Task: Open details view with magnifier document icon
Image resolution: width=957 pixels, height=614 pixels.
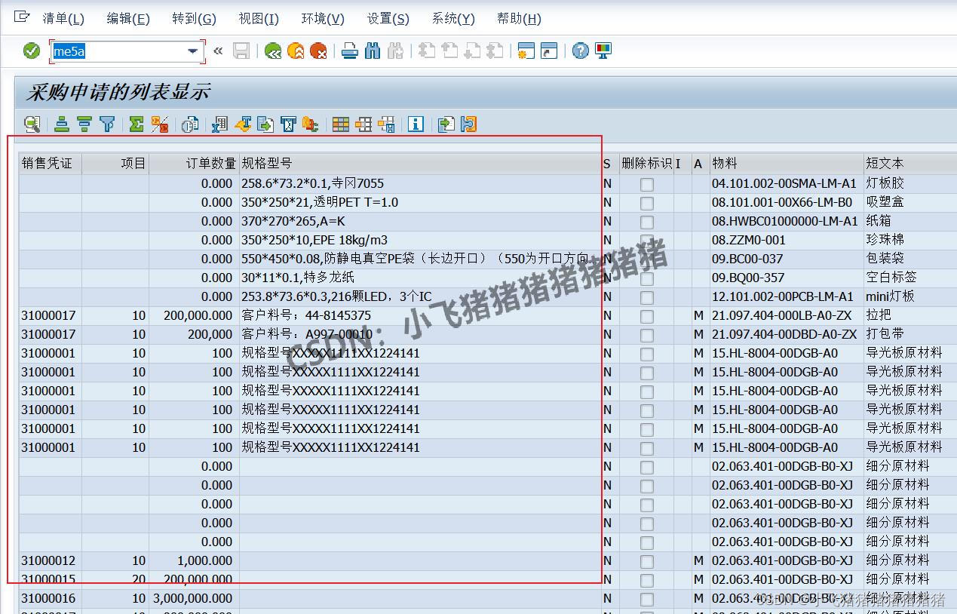Action: [31, 124]
